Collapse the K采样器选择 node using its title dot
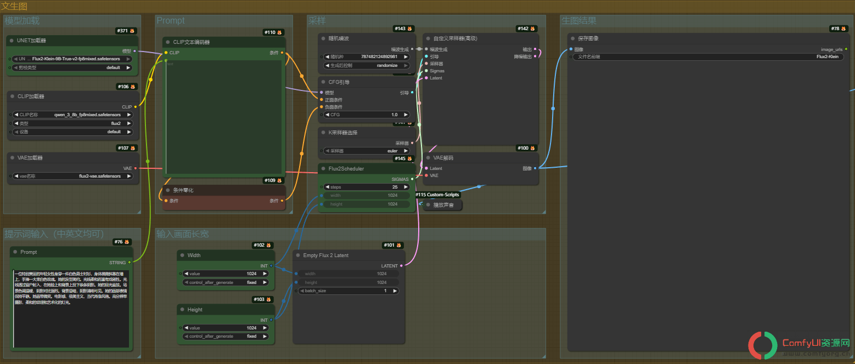This screenshot has width=855, height=364. click(x=323, y=133)
